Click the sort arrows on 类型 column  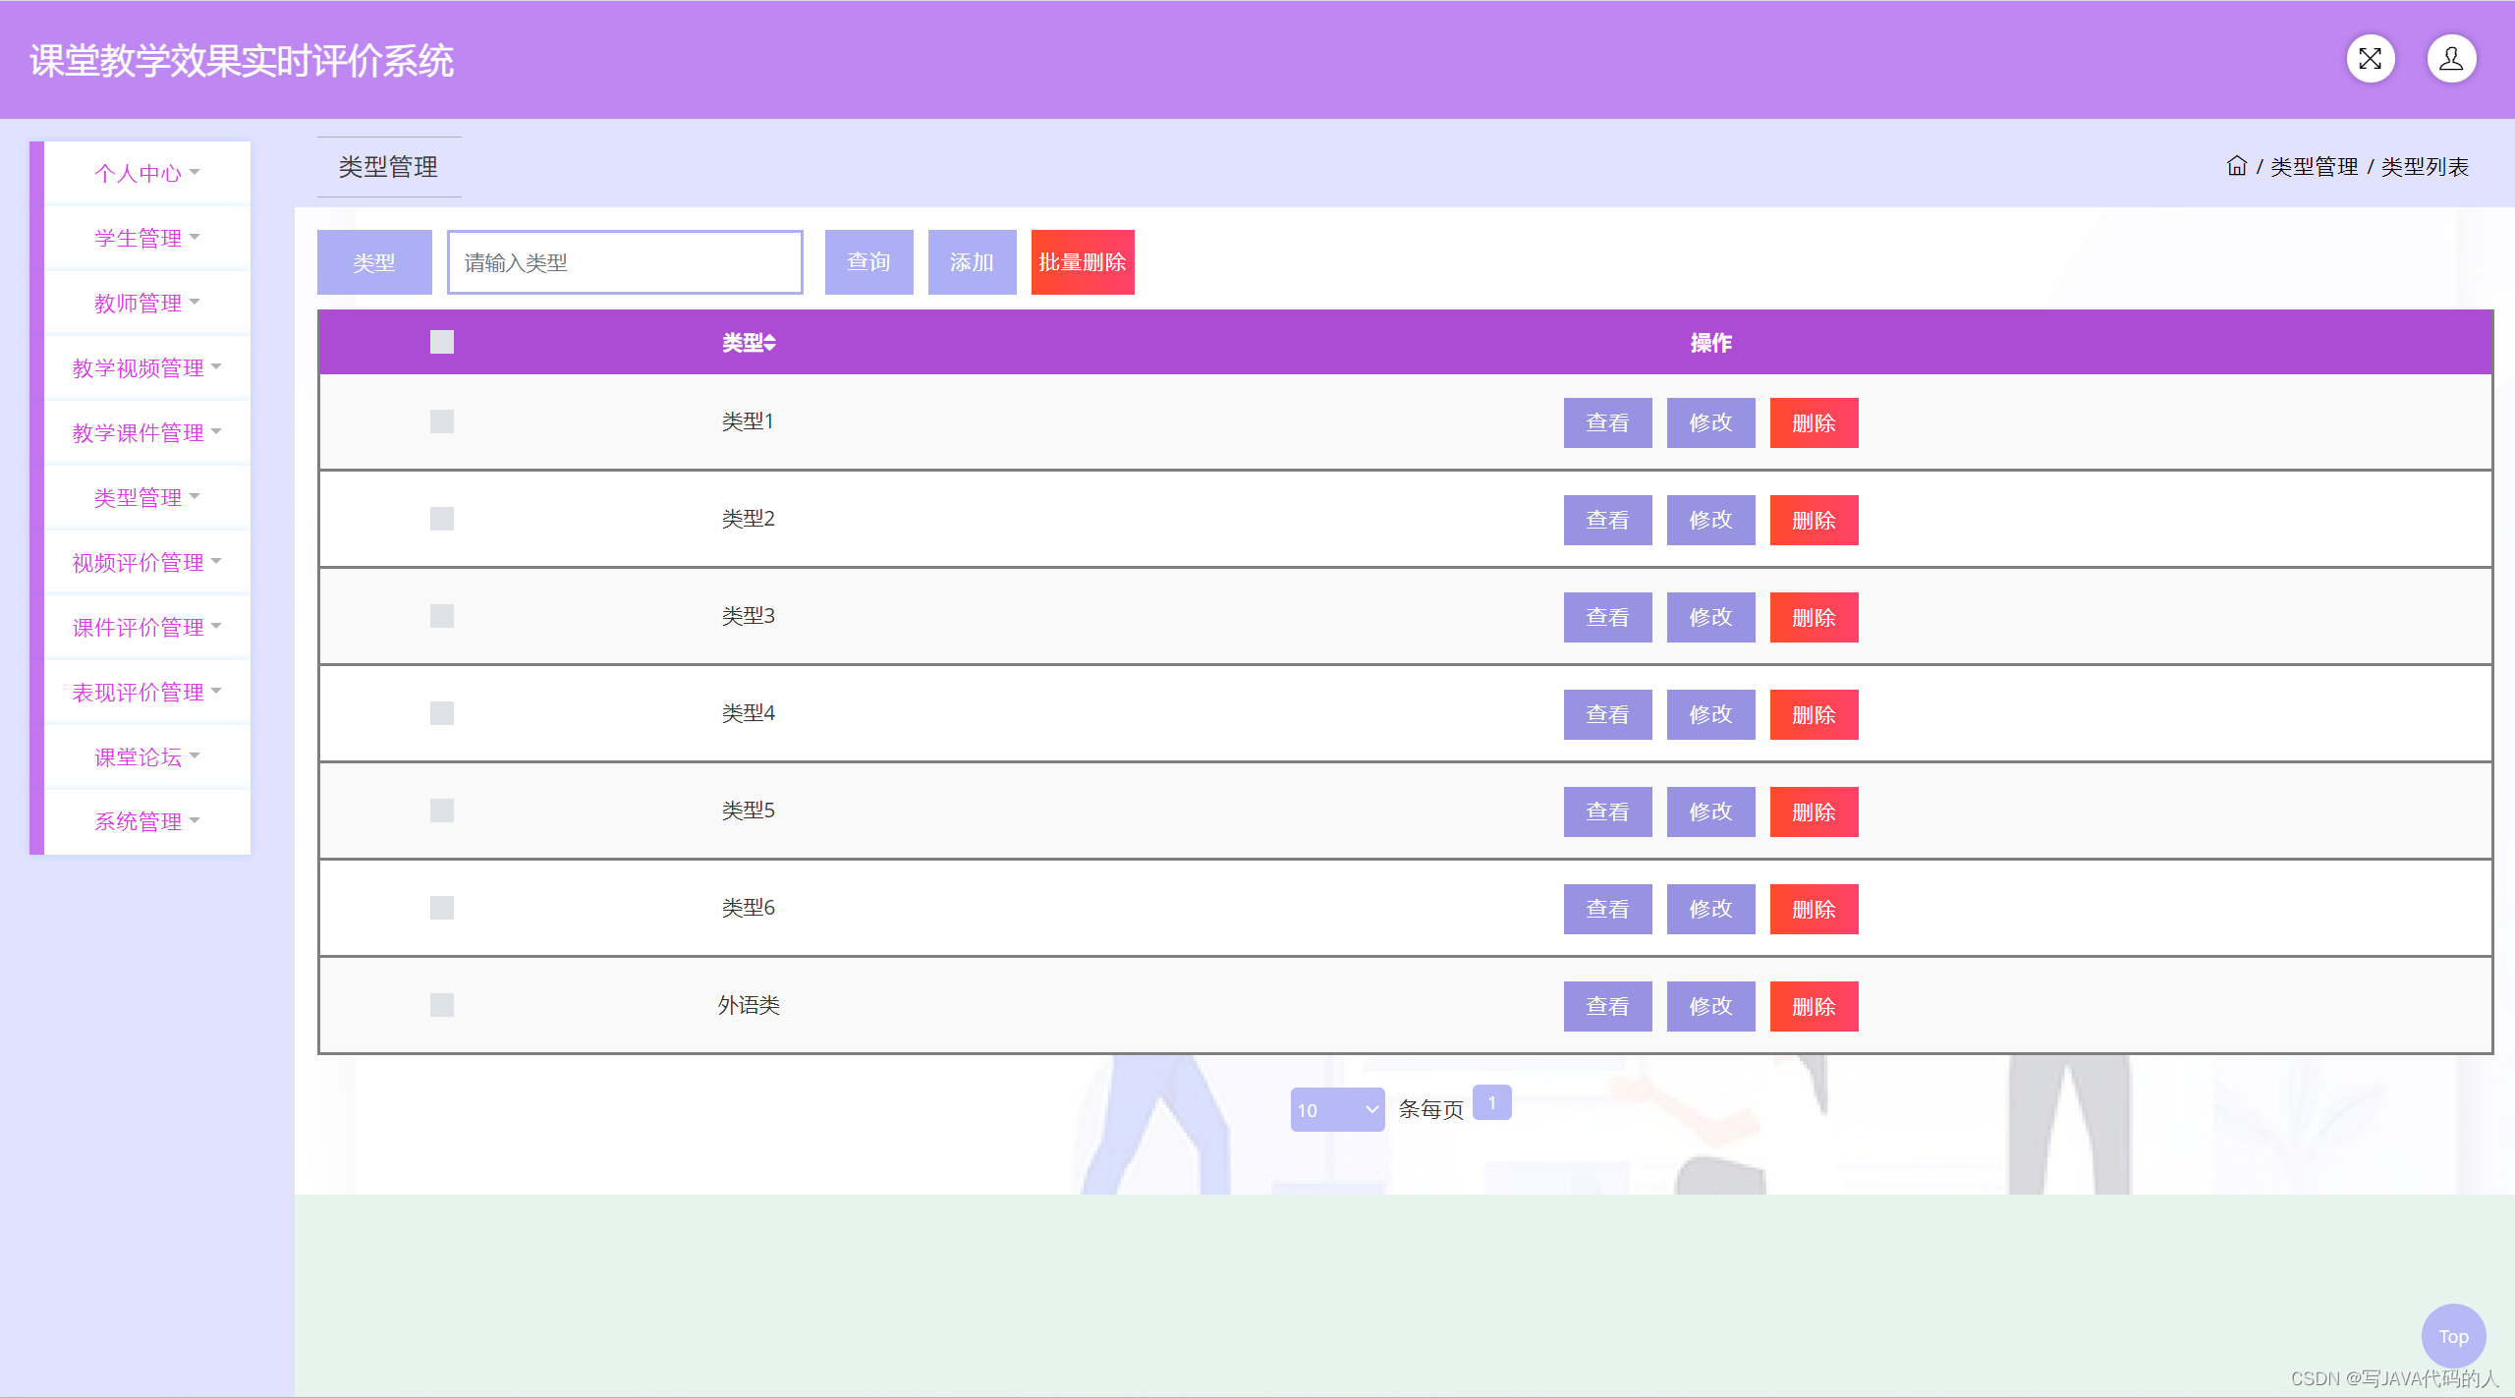770,343
